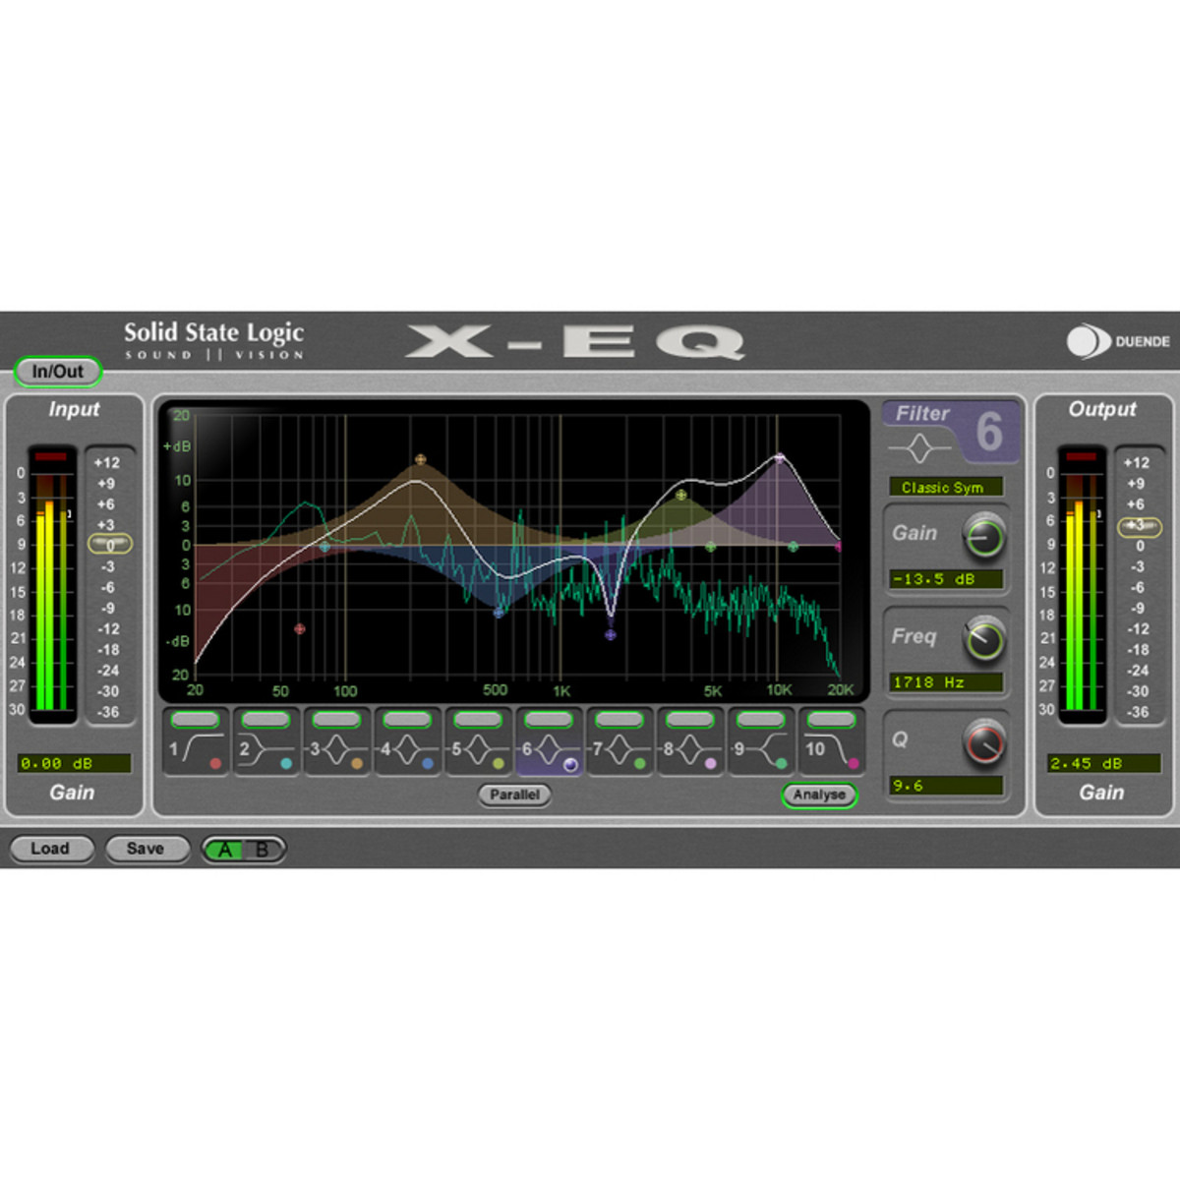
Task: Toggle band 10 enable button
Action: [x=831, y=720]
